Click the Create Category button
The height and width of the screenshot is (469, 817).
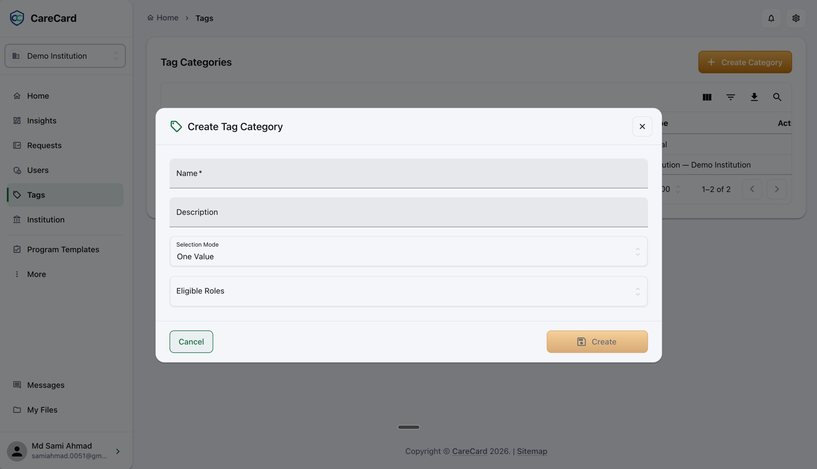click(x=745, y=62)
